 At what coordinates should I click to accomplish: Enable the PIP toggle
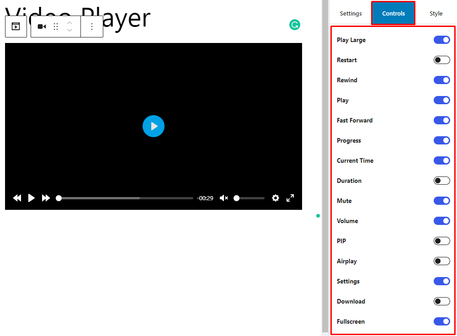click(x=441, y=241)
